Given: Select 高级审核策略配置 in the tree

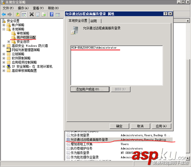Looking at the screenshot, I should coord(24,70).
